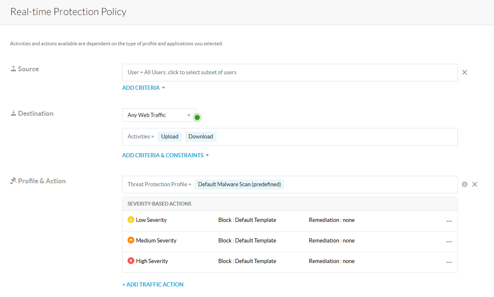Image resolution: width=494 pixels, height=297 pixels.
Task: Click the yellow Low Severity badge icon
Action: pos(131,220)
